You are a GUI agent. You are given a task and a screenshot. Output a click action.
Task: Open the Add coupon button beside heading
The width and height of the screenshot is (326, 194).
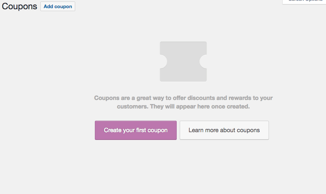coord(58,6)
